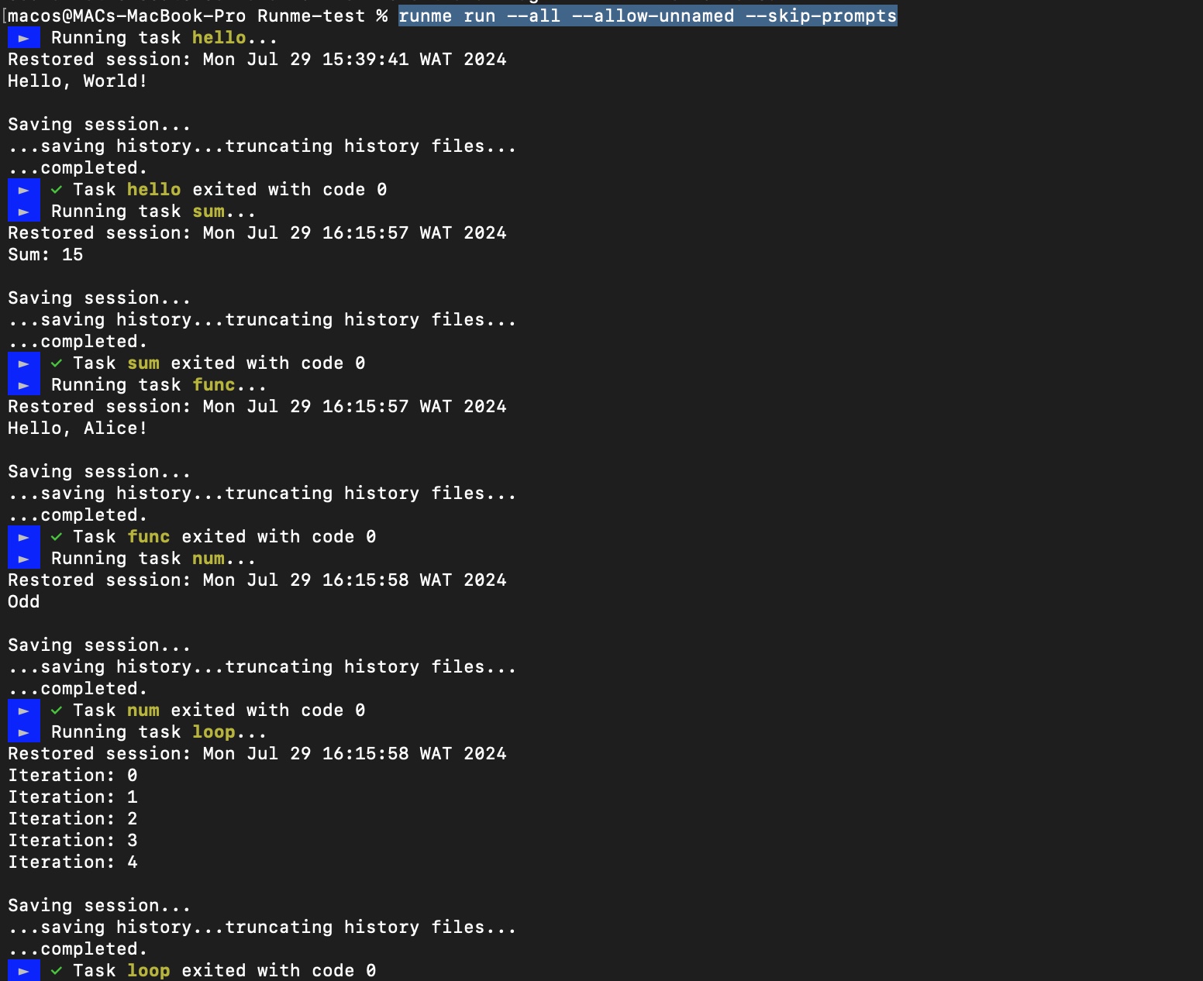Click the "Hello, Alice!" output line
Image resolution: width=1203 pixels, height=981 pixels.
click(x=78, y=429)
